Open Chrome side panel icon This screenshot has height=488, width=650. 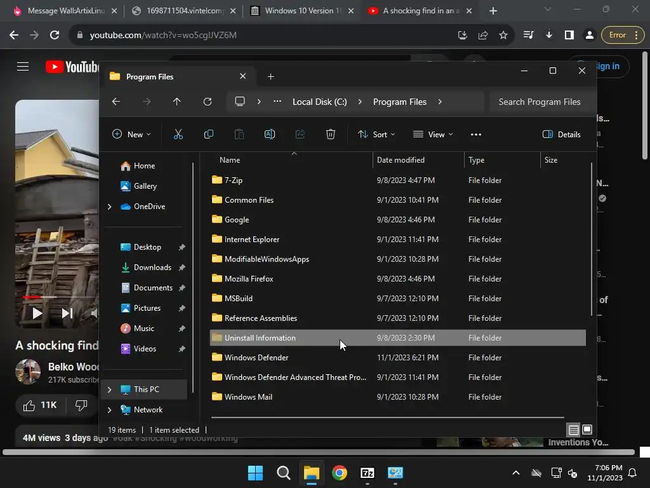569,36
